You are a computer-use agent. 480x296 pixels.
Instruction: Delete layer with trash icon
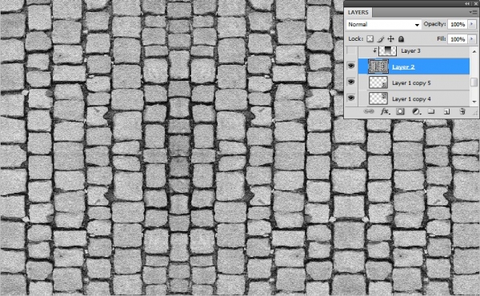(x=462, y=111)
